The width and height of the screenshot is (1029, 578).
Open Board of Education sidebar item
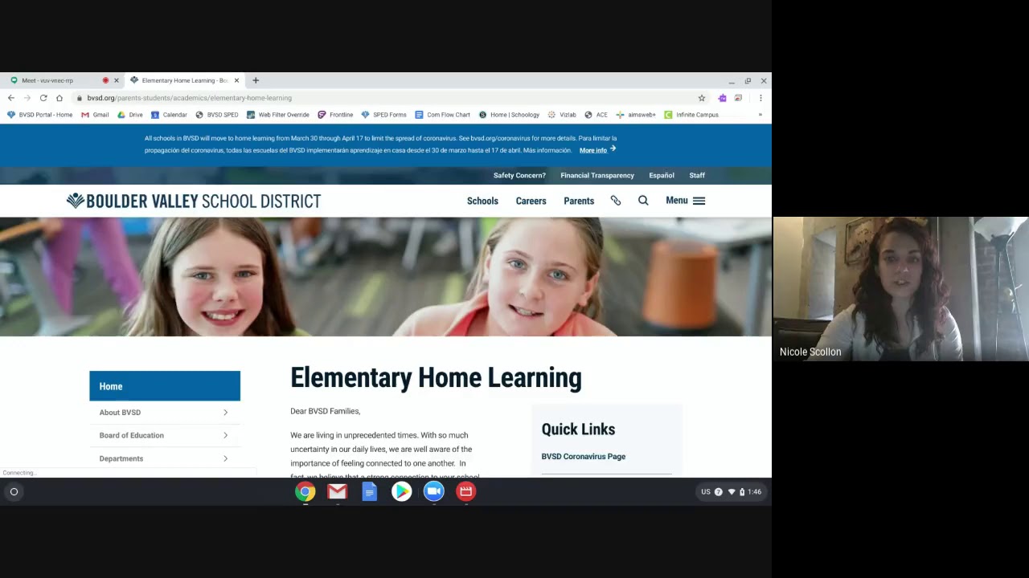coord(131,435)
